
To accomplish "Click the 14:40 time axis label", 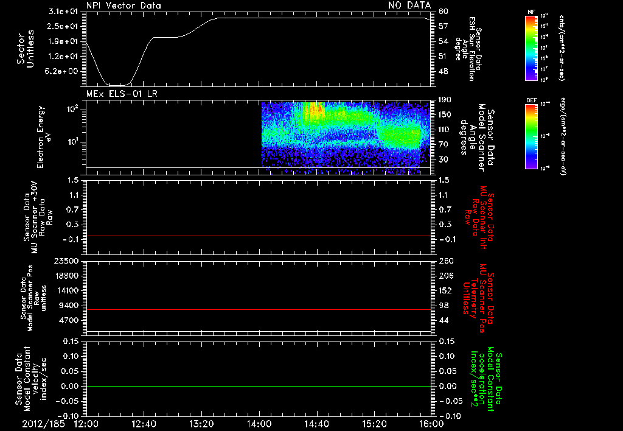I will tap(316, 424).
